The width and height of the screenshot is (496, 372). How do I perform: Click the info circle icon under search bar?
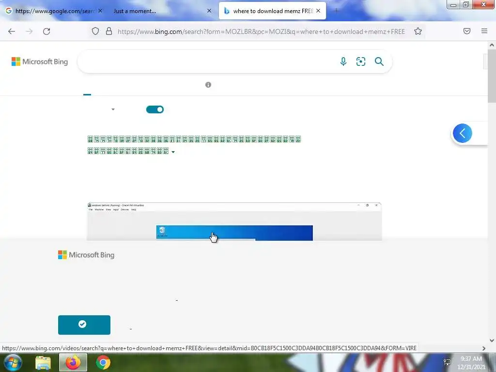(x=208, y=84)
